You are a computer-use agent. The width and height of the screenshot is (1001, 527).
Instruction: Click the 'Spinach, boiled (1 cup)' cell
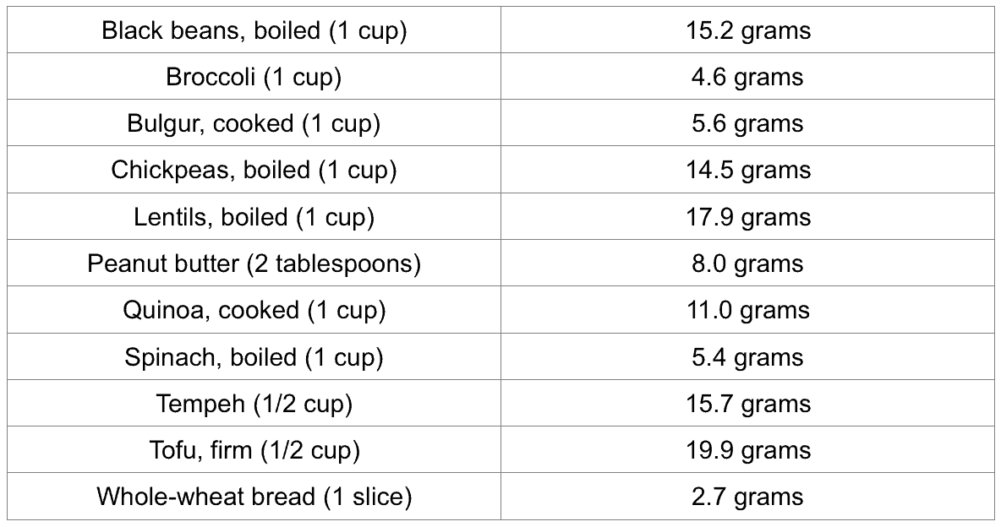[x=254, y=357]
